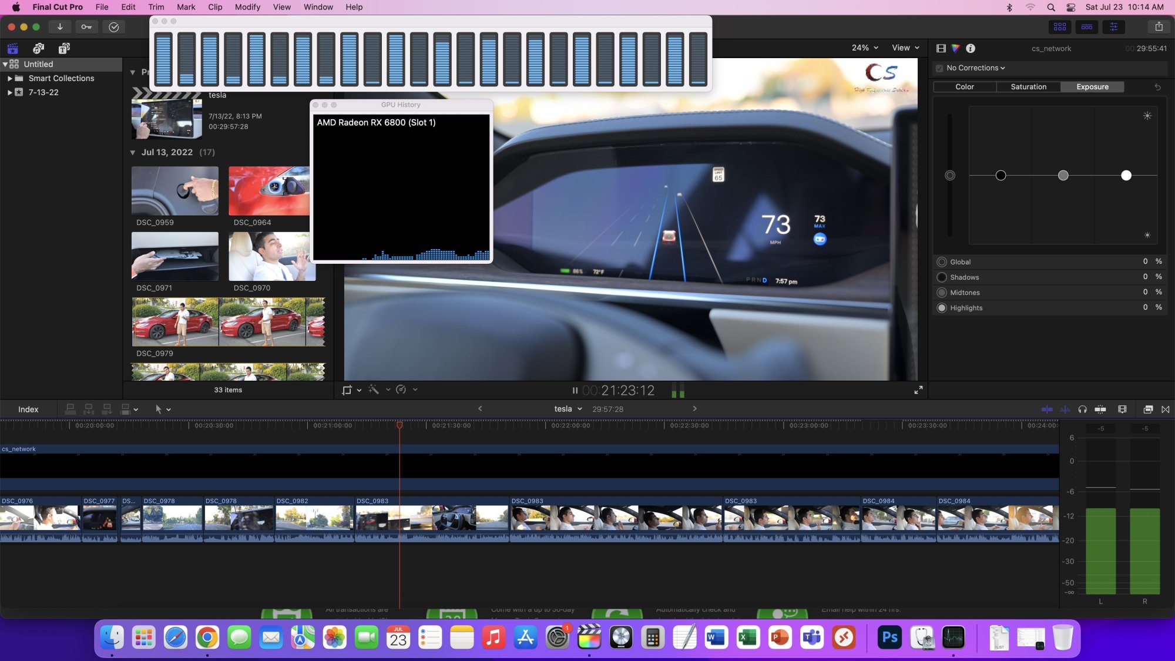Click the share export icon
The width and height of the screenshot is (1175, 661).
click(1159, 26)
